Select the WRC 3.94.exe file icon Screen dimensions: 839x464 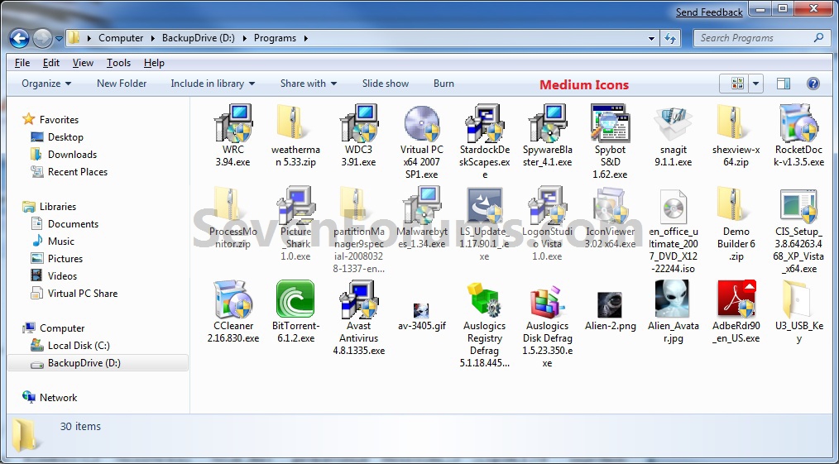coord(233,123)
